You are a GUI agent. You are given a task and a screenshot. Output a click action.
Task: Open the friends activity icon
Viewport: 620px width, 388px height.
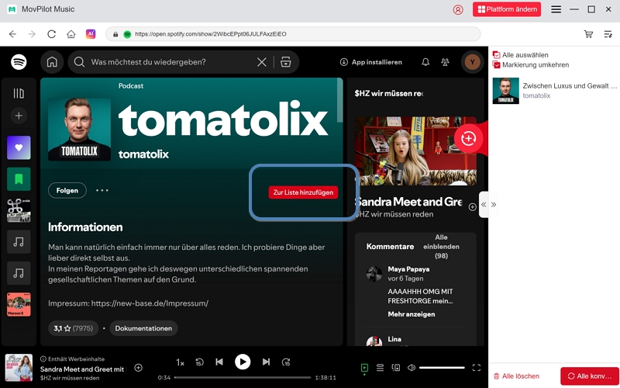(445, 62)
